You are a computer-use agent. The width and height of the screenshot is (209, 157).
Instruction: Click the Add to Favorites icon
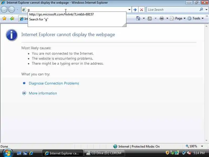click(x=12, y=18)
